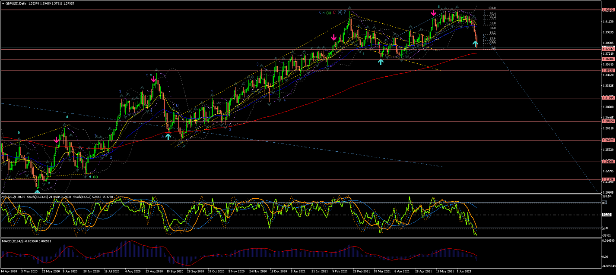The image size is (616, 275).
Task: Select cyan up arrow at September 2020 low
Action: pos(168,136)
